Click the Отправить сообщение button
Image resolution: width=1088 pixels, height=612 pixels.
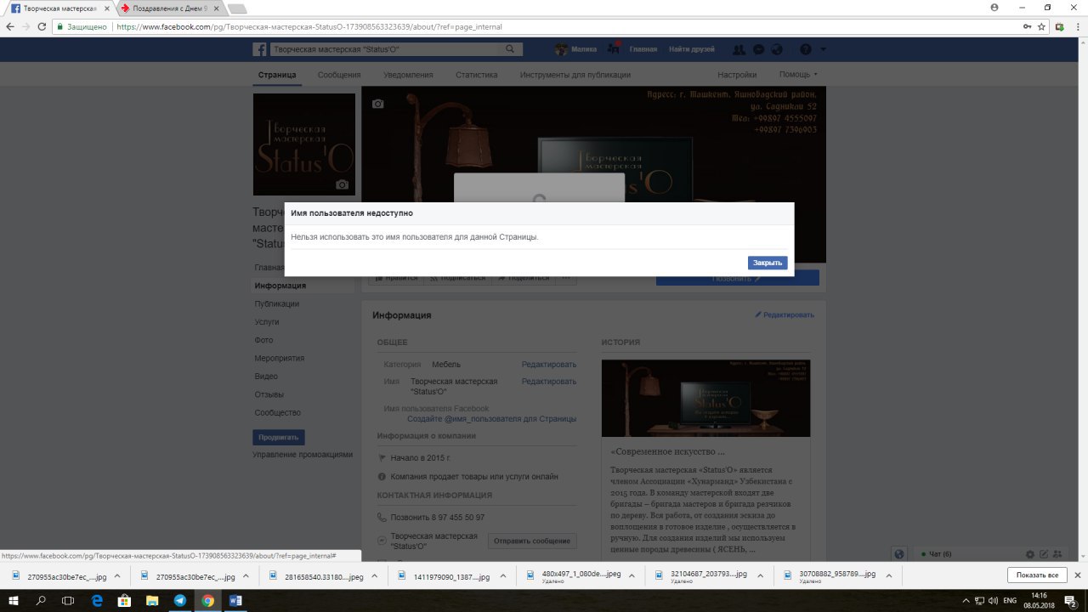[532, 541]
